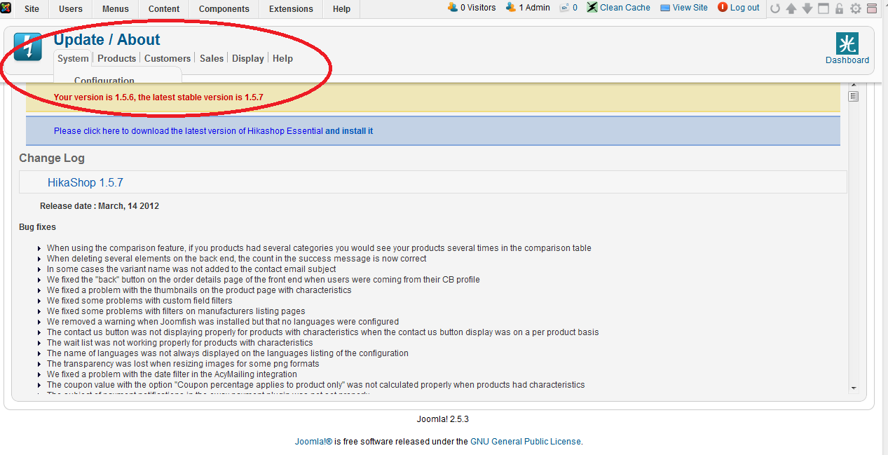Click the changelog scrollbar down arrow
888x455 pixels.
tap(854, 387)
